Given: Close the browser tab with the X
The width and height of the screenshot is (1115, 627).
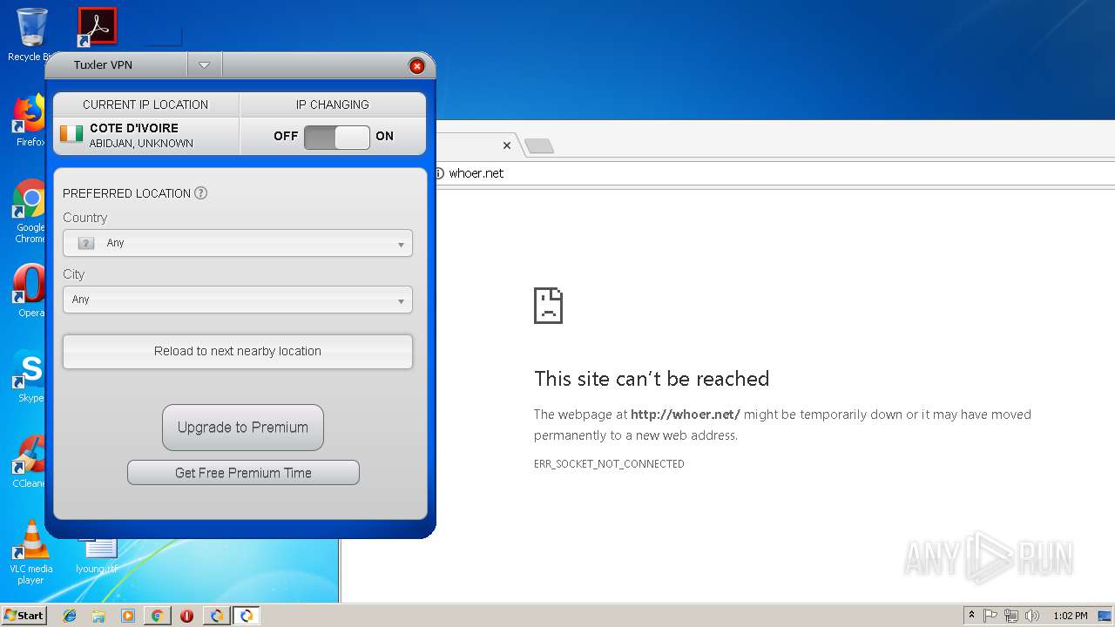Looking at the screenshot, I should click(507, 145).
